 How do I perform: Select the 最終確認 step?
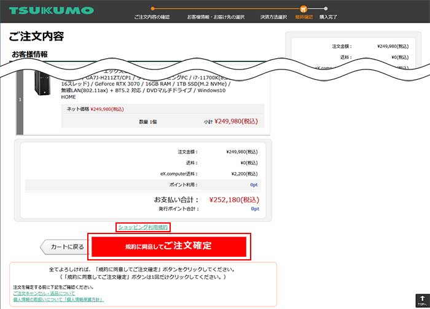304,17
